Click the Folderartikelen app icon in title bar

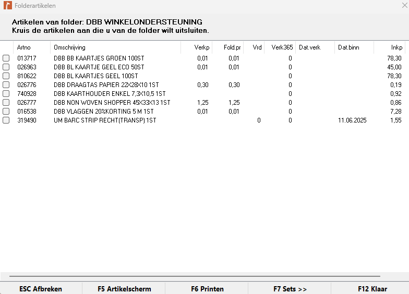point(8,5)
